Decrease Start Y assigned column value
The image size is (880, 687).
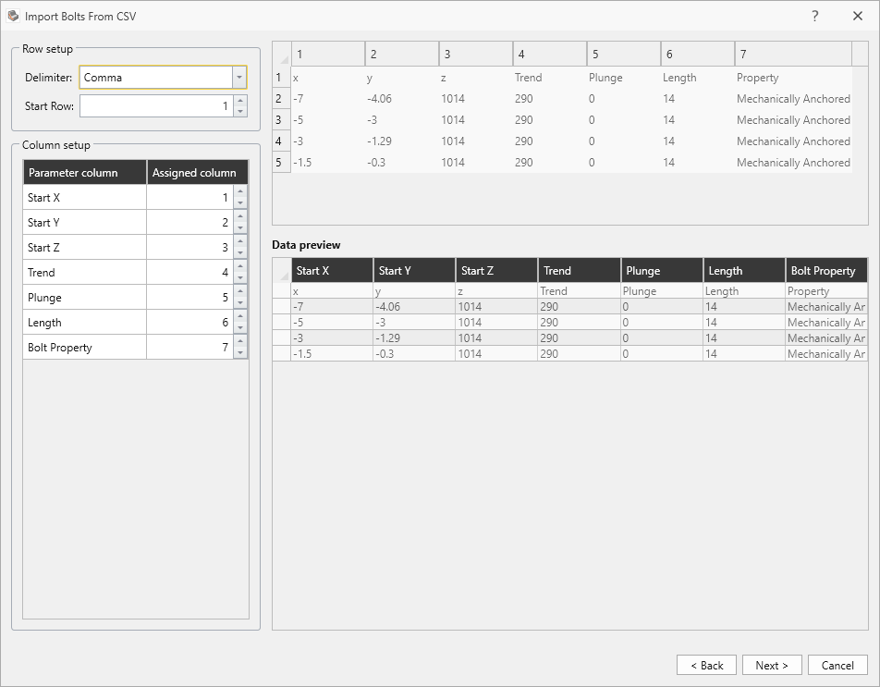pyautogui.click(x=240, y=227)
